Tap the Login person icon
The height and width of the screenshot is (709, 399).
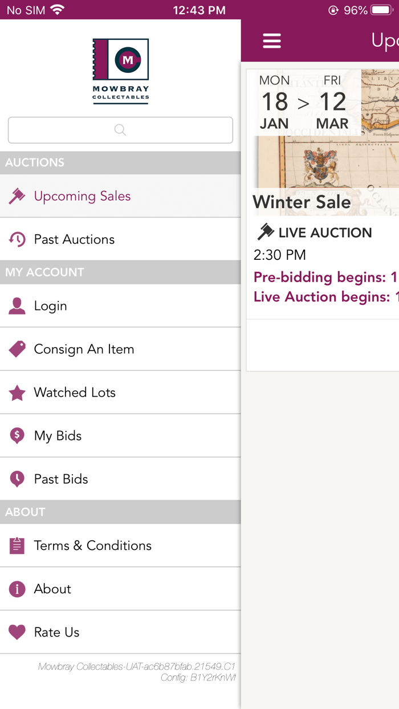tap(17, 305)
